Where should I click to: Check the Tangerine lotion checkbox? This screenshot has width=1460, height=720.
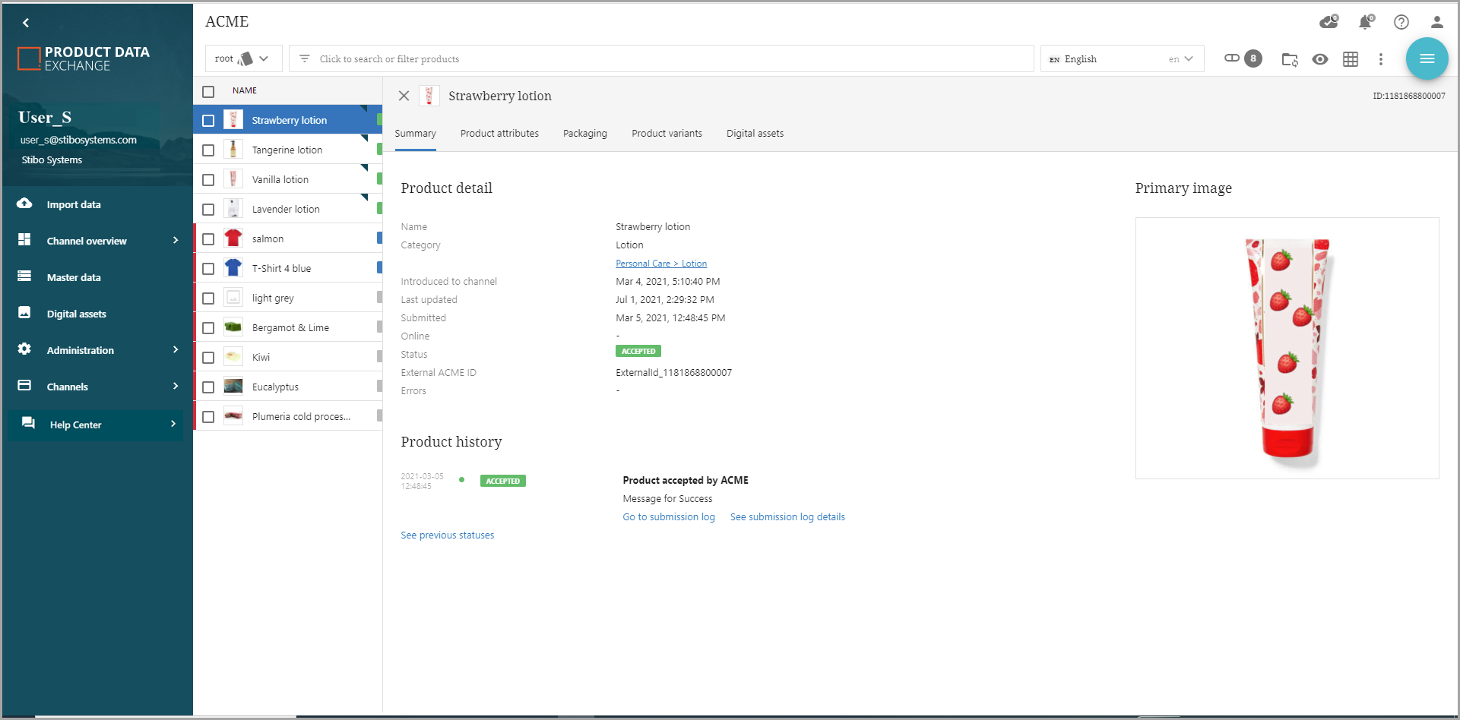pos(208,150)
